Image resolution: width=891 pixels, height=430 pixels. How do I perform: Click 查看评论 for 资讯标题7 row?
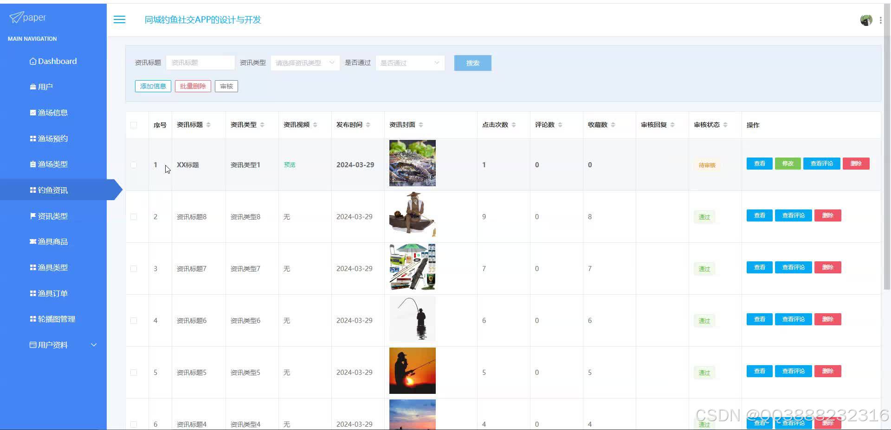point(793,267)
